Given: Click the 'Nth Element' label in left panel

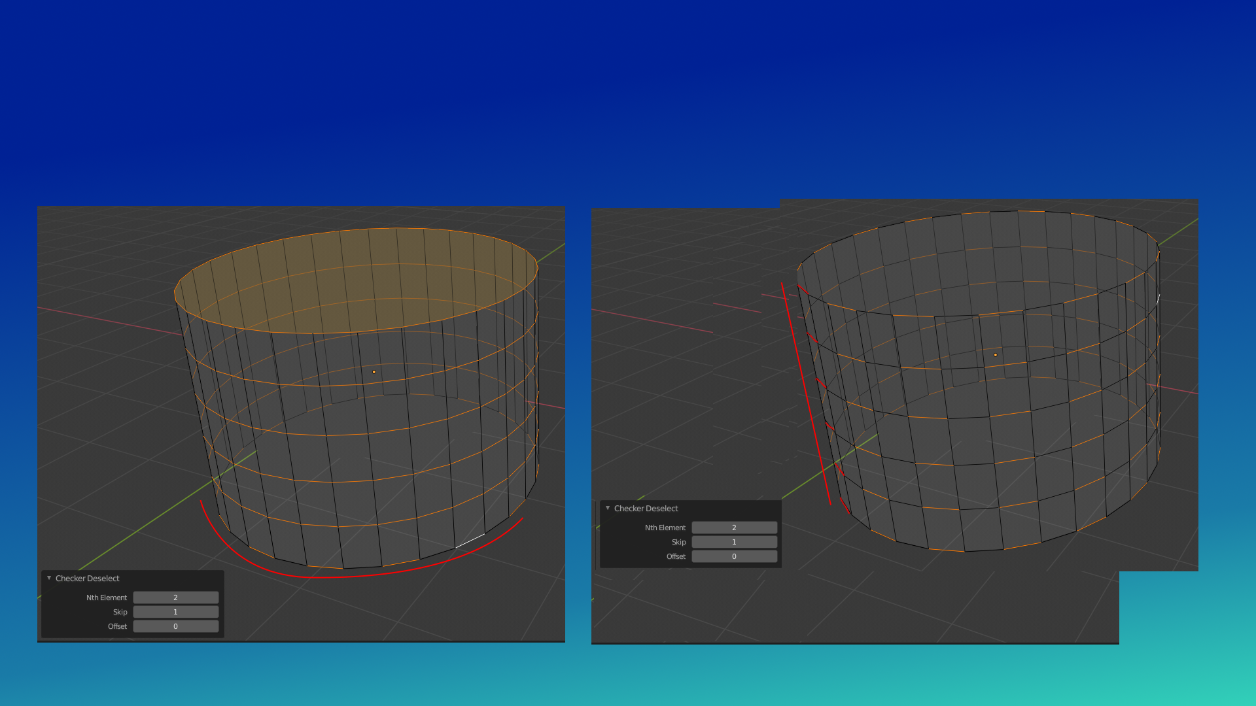Looking at the screenshot, I should point(107,597).
